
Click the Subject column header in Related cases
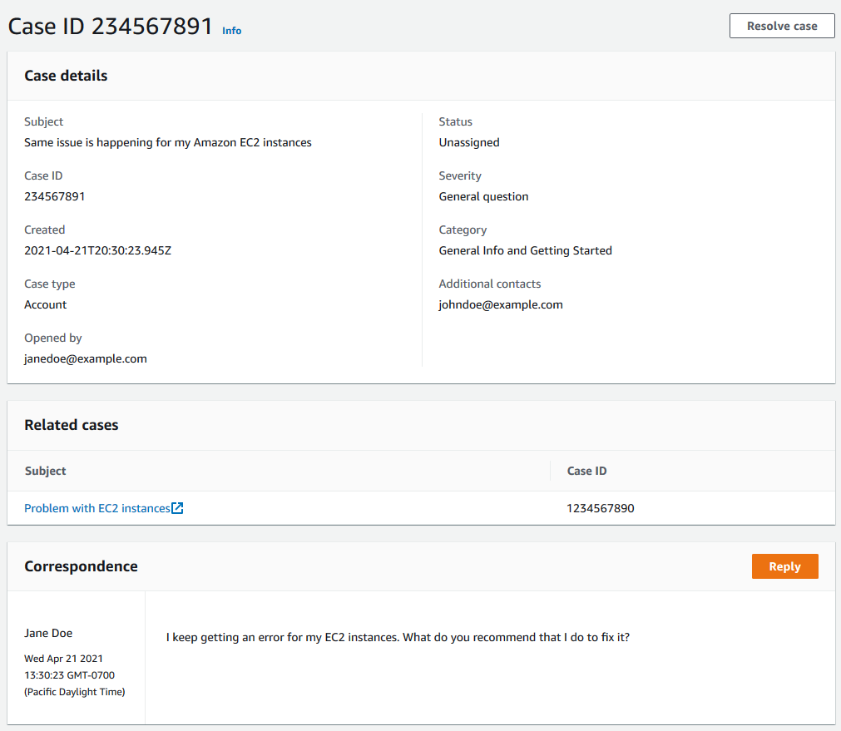pos(45,471)
